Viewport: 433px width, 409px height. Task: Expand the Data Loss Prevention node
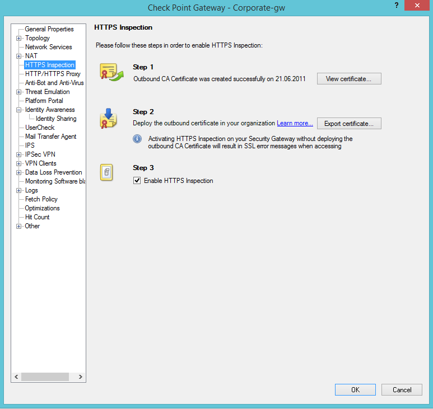coord(18,173)
